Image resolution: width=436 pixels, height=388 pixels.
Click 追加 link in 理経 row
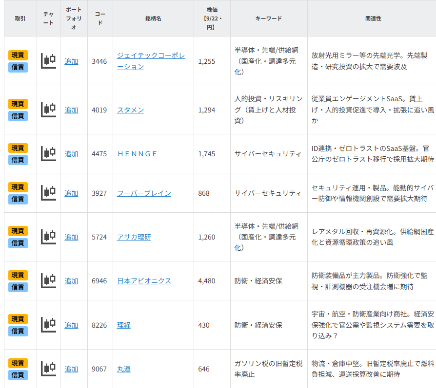tap(71, 325)
